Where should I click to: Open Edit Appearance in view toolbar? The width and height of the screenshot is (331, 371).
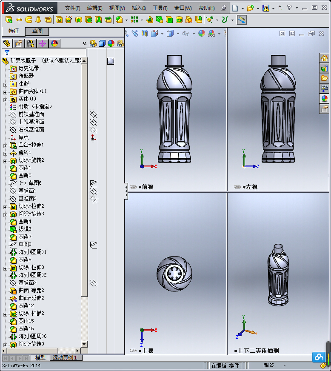point(202,33)
